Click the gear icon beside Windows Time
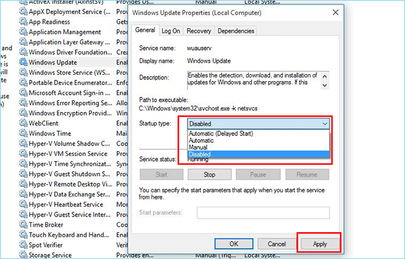Viewport: 405px width, 259px height. click(23, 133)
